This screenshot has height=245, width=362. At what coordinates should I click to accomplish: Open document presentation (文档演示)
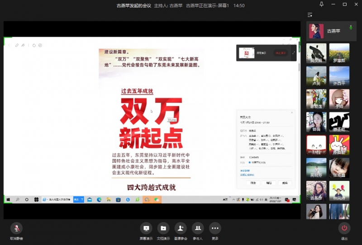coord(163,228)
